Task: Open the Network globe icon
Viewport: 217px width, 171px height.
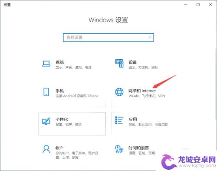Action: click(119, 92)
